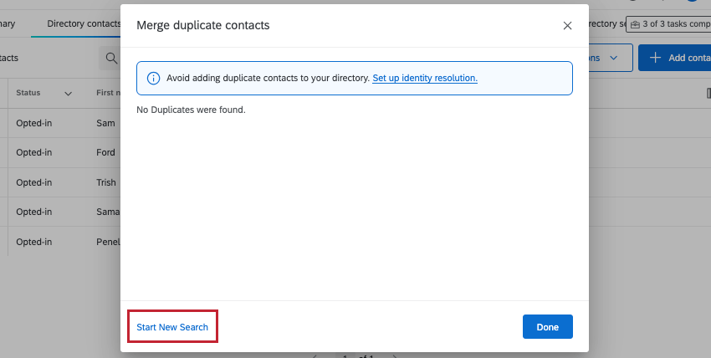Expand the Status column sort chevron
711x358 pixels.
pos(69,93)
